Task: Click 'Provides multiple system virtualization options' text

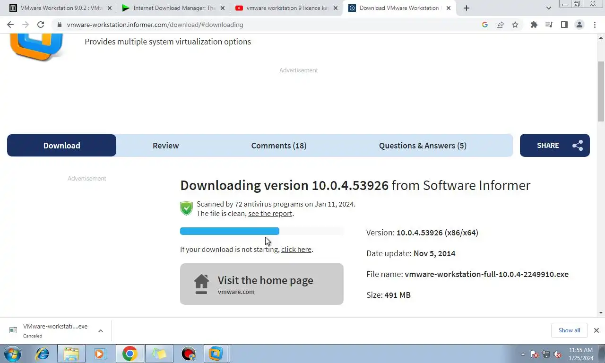Action: (x=168, y=42)
